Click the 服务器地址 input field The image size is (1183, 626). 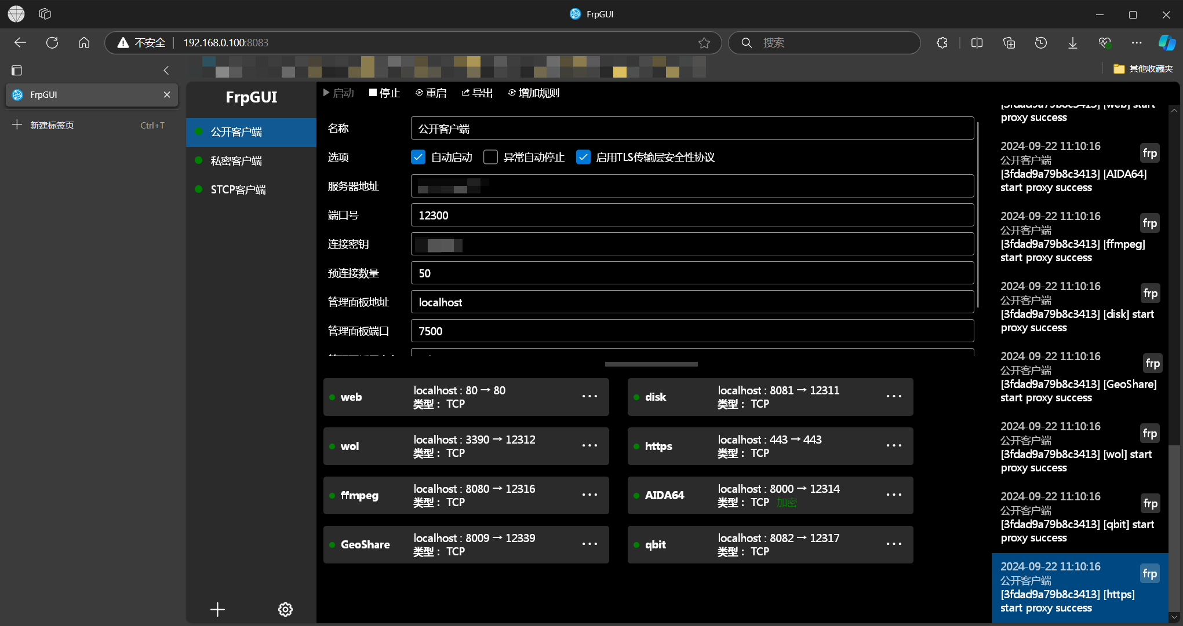coord(692,186)
